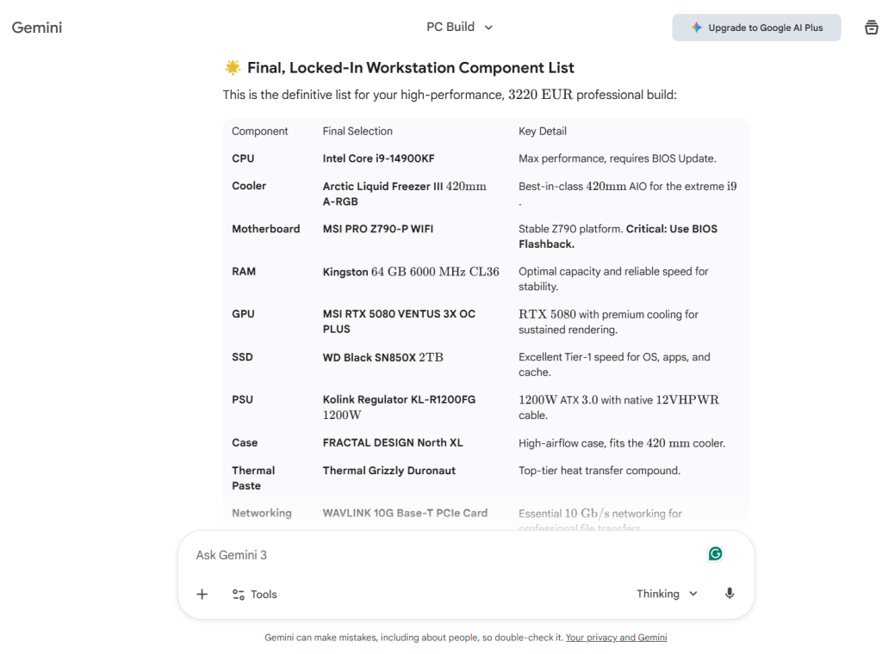Open the Thinking model selector dropdown

(667, 594)
